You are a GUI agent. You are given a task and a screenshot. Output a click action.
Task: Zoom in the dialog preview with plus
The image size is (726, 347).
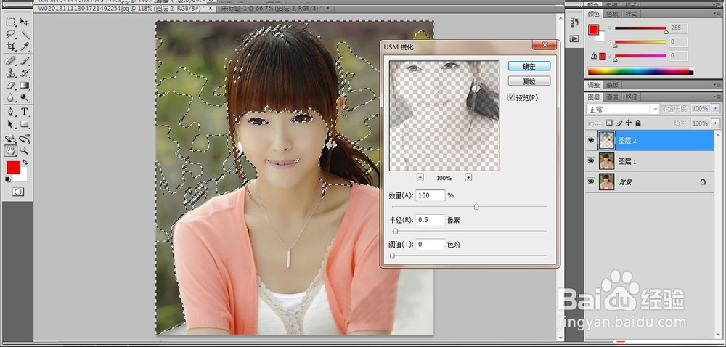[468, 177]
